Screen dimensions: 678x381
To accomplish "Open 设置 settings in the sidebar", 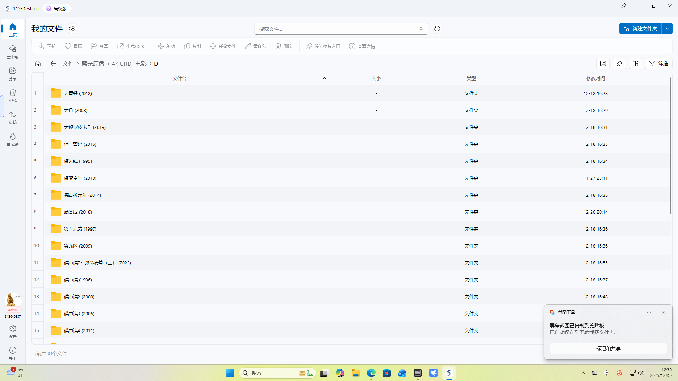I will click(13, 331).
